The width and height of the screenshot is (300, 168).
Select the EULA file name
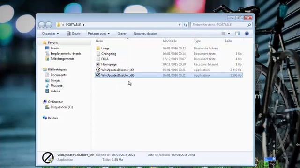pyautogui.click(x=105, y=59)
